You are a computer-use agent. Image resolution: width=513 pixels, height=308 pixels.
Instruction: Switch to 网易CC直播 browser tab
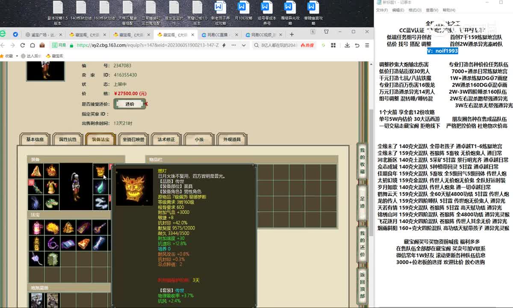click(x=219, y=35)
